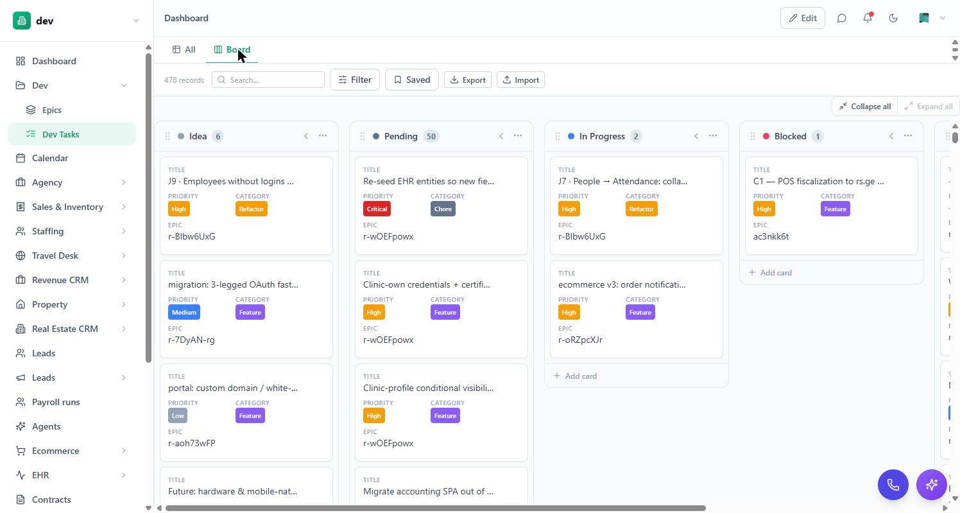Click the Real Estate CRM icon
This screenshot has width=960, height=513.
(21, 329)
